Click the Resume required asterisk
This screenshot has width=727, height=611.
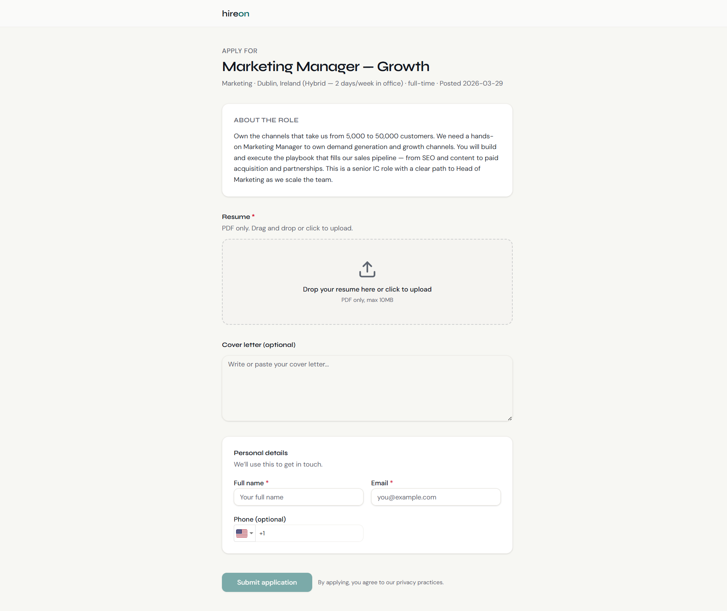254,216
